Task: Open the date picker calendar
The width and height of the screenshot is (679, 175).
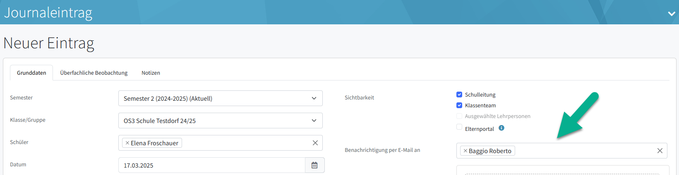Action: tap(314, 165)
